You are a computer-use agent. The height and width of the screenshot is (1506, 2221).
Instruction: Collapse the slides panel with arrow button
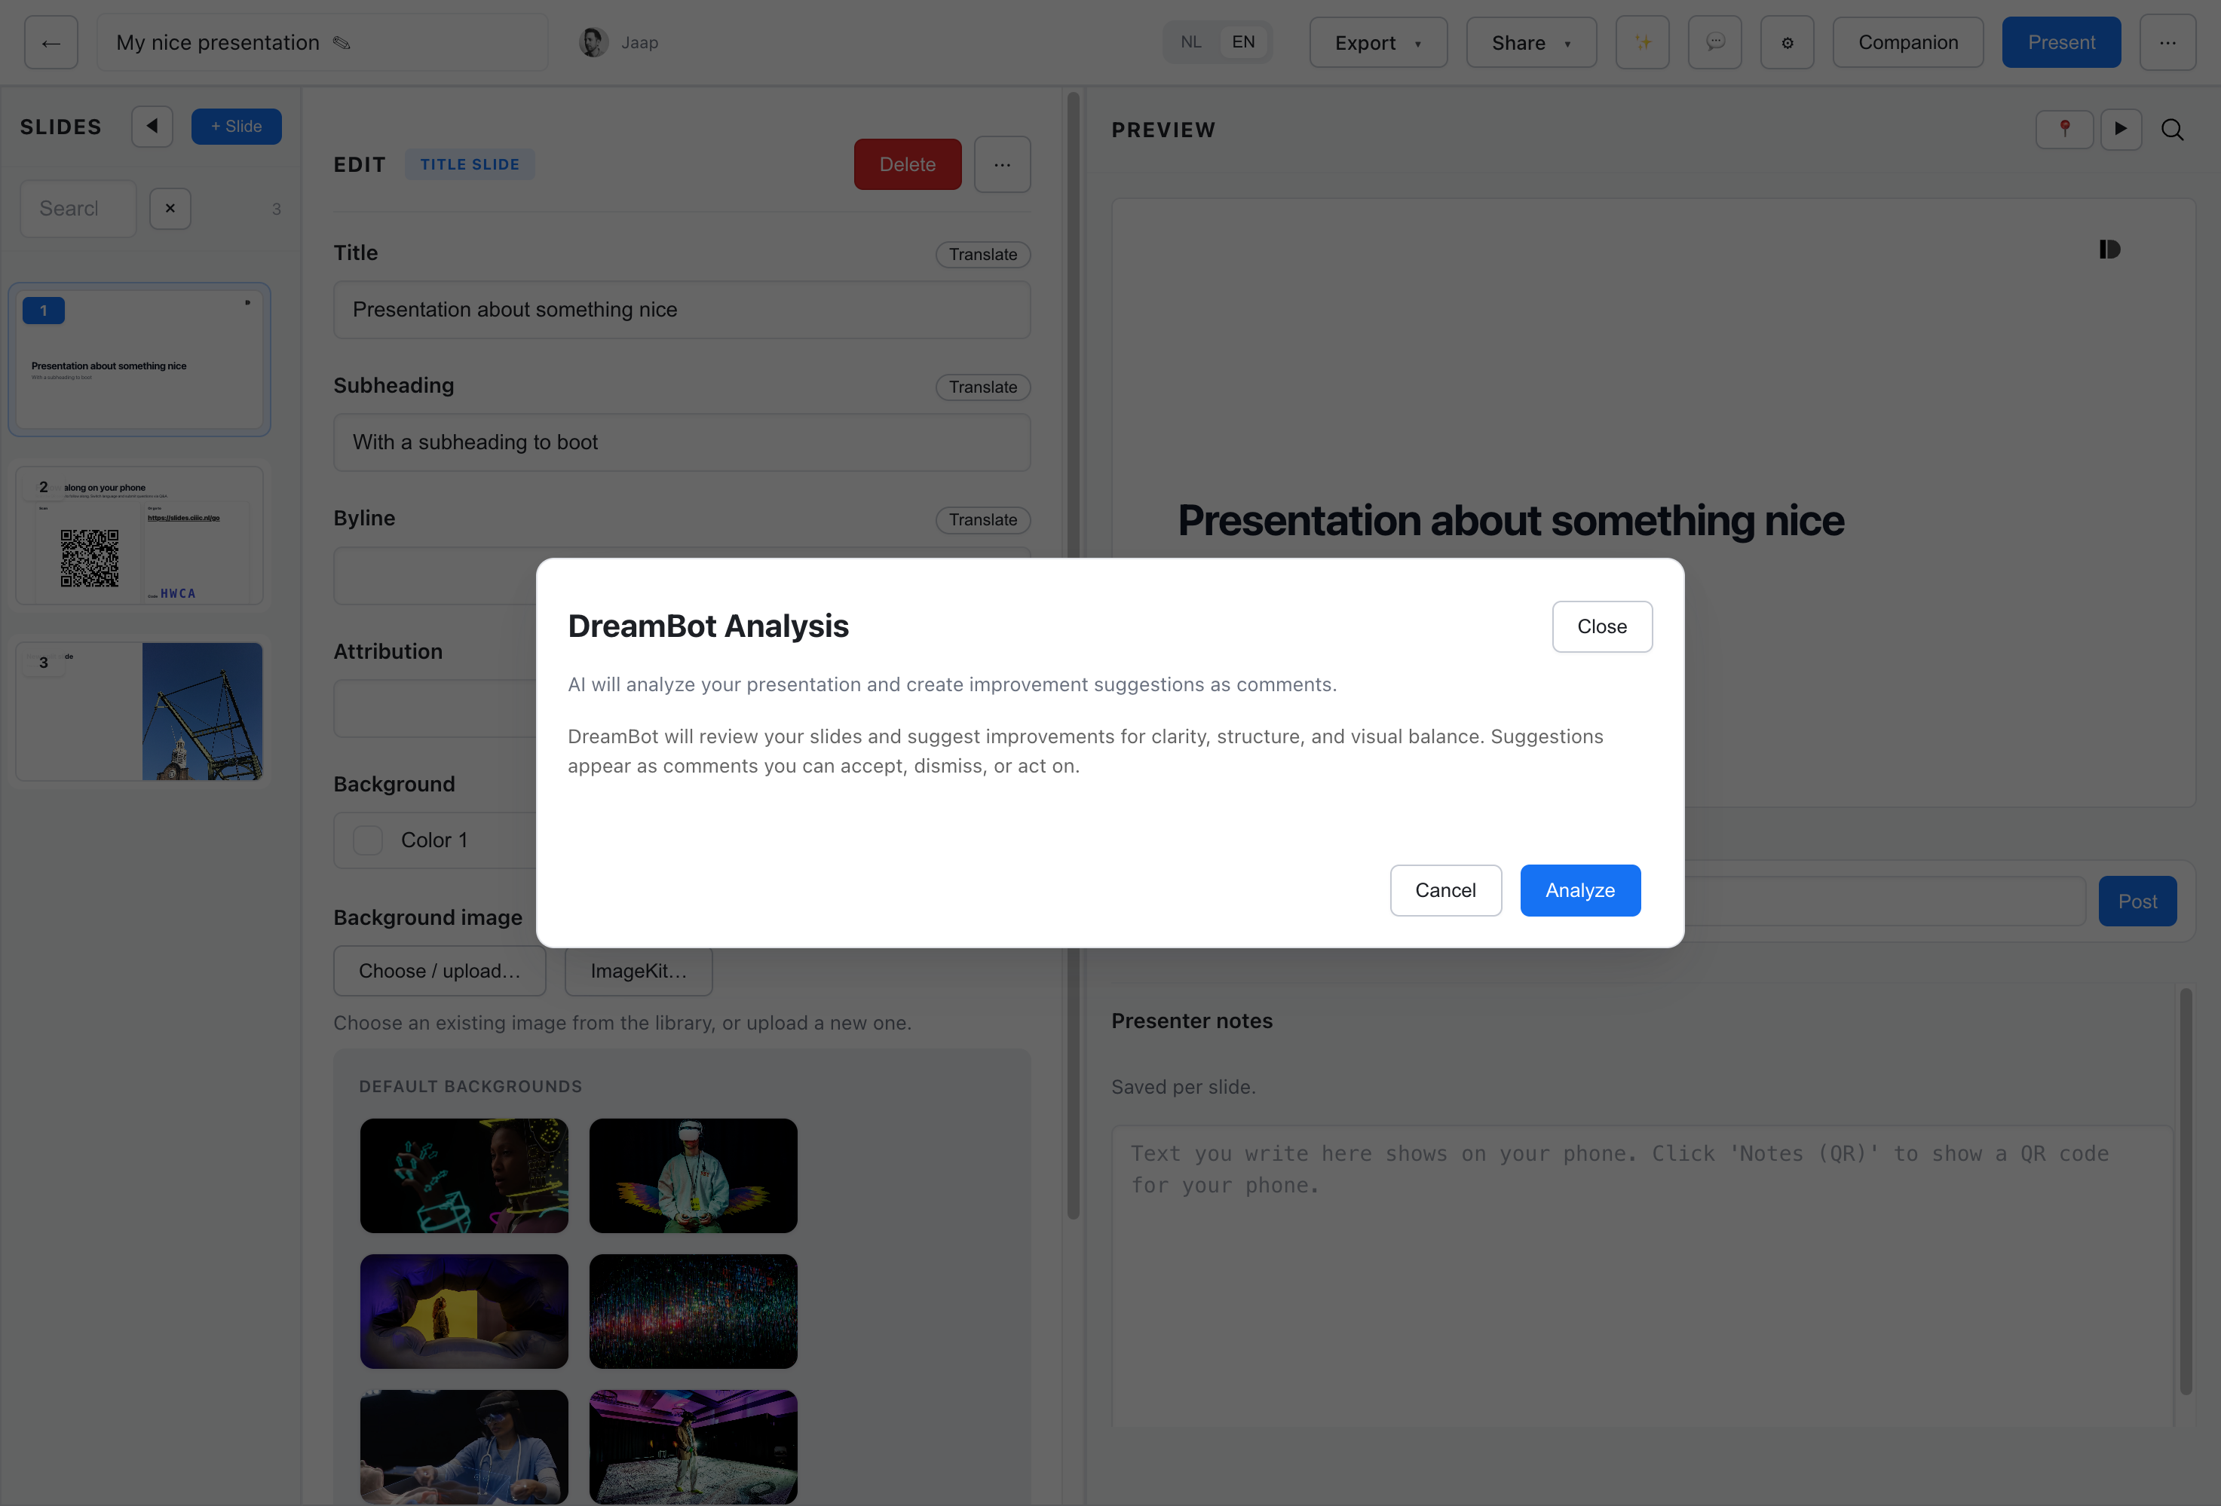click(152, 126)
